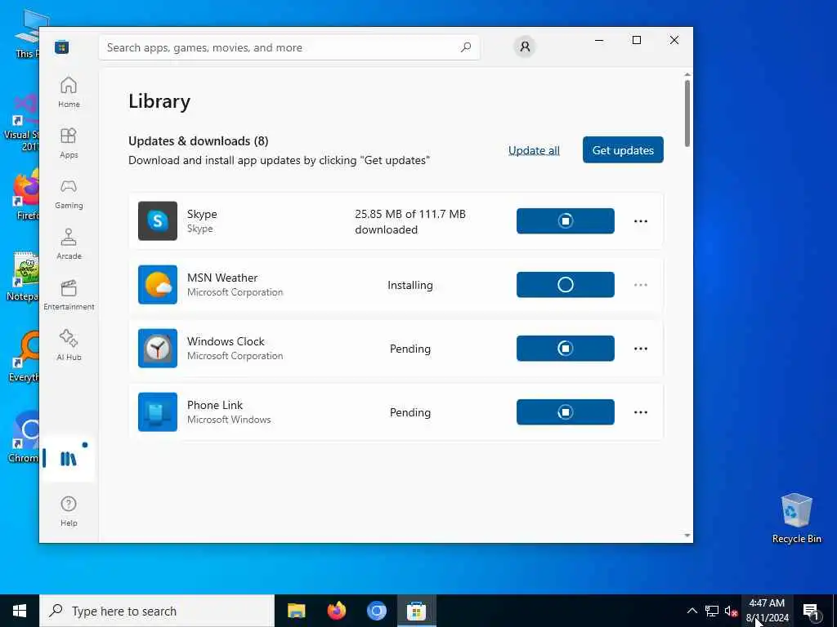
Task: Click the network tray icon
Action: point(712,611)
